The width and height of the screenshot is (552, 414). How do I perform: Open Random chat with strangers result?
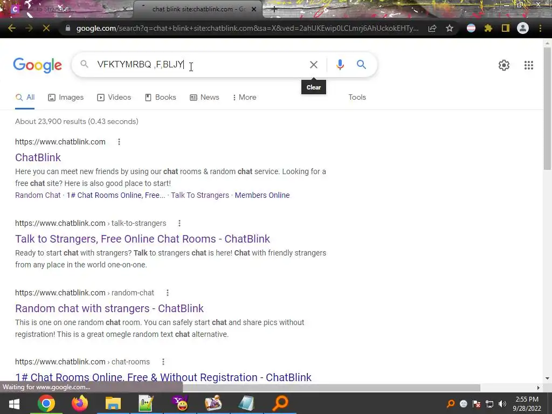109,308
